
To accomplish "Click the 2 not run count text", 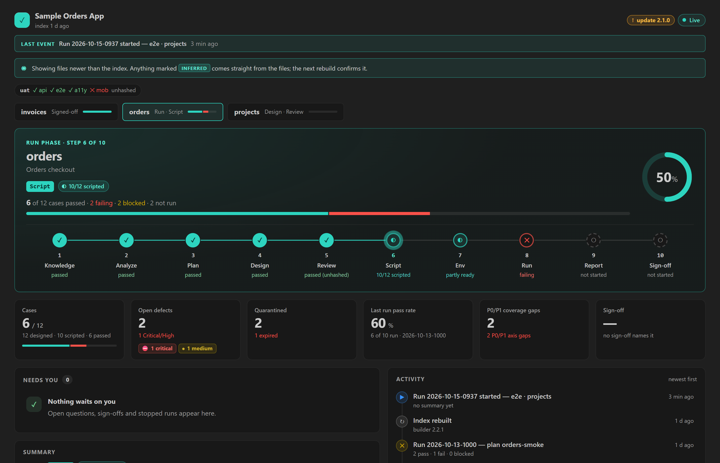I will [163, 203].
